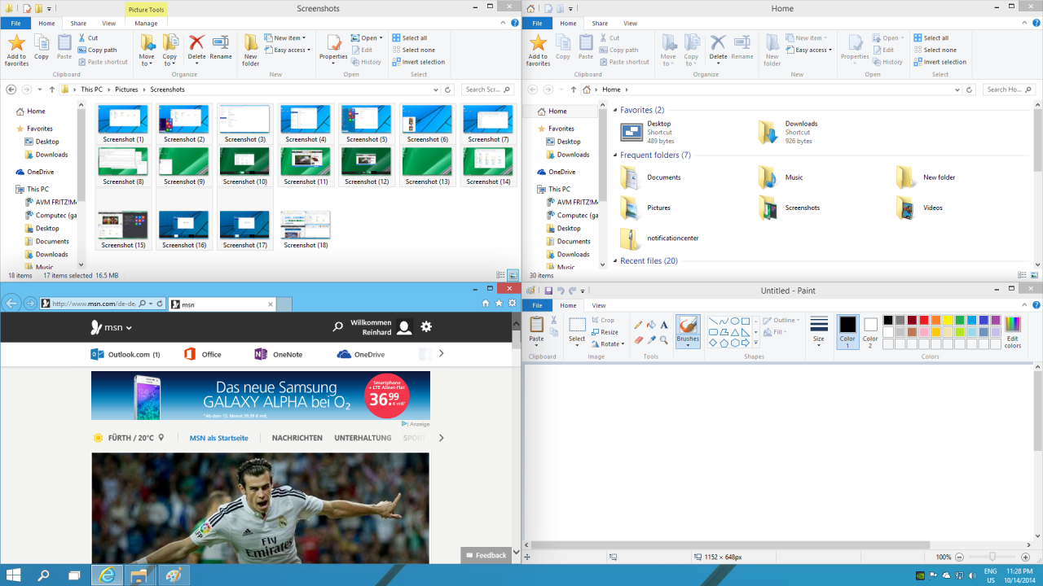Click the Feedback button on msn
The height and width of the screenshot is (586, 1043).
[x=486, y=555]
